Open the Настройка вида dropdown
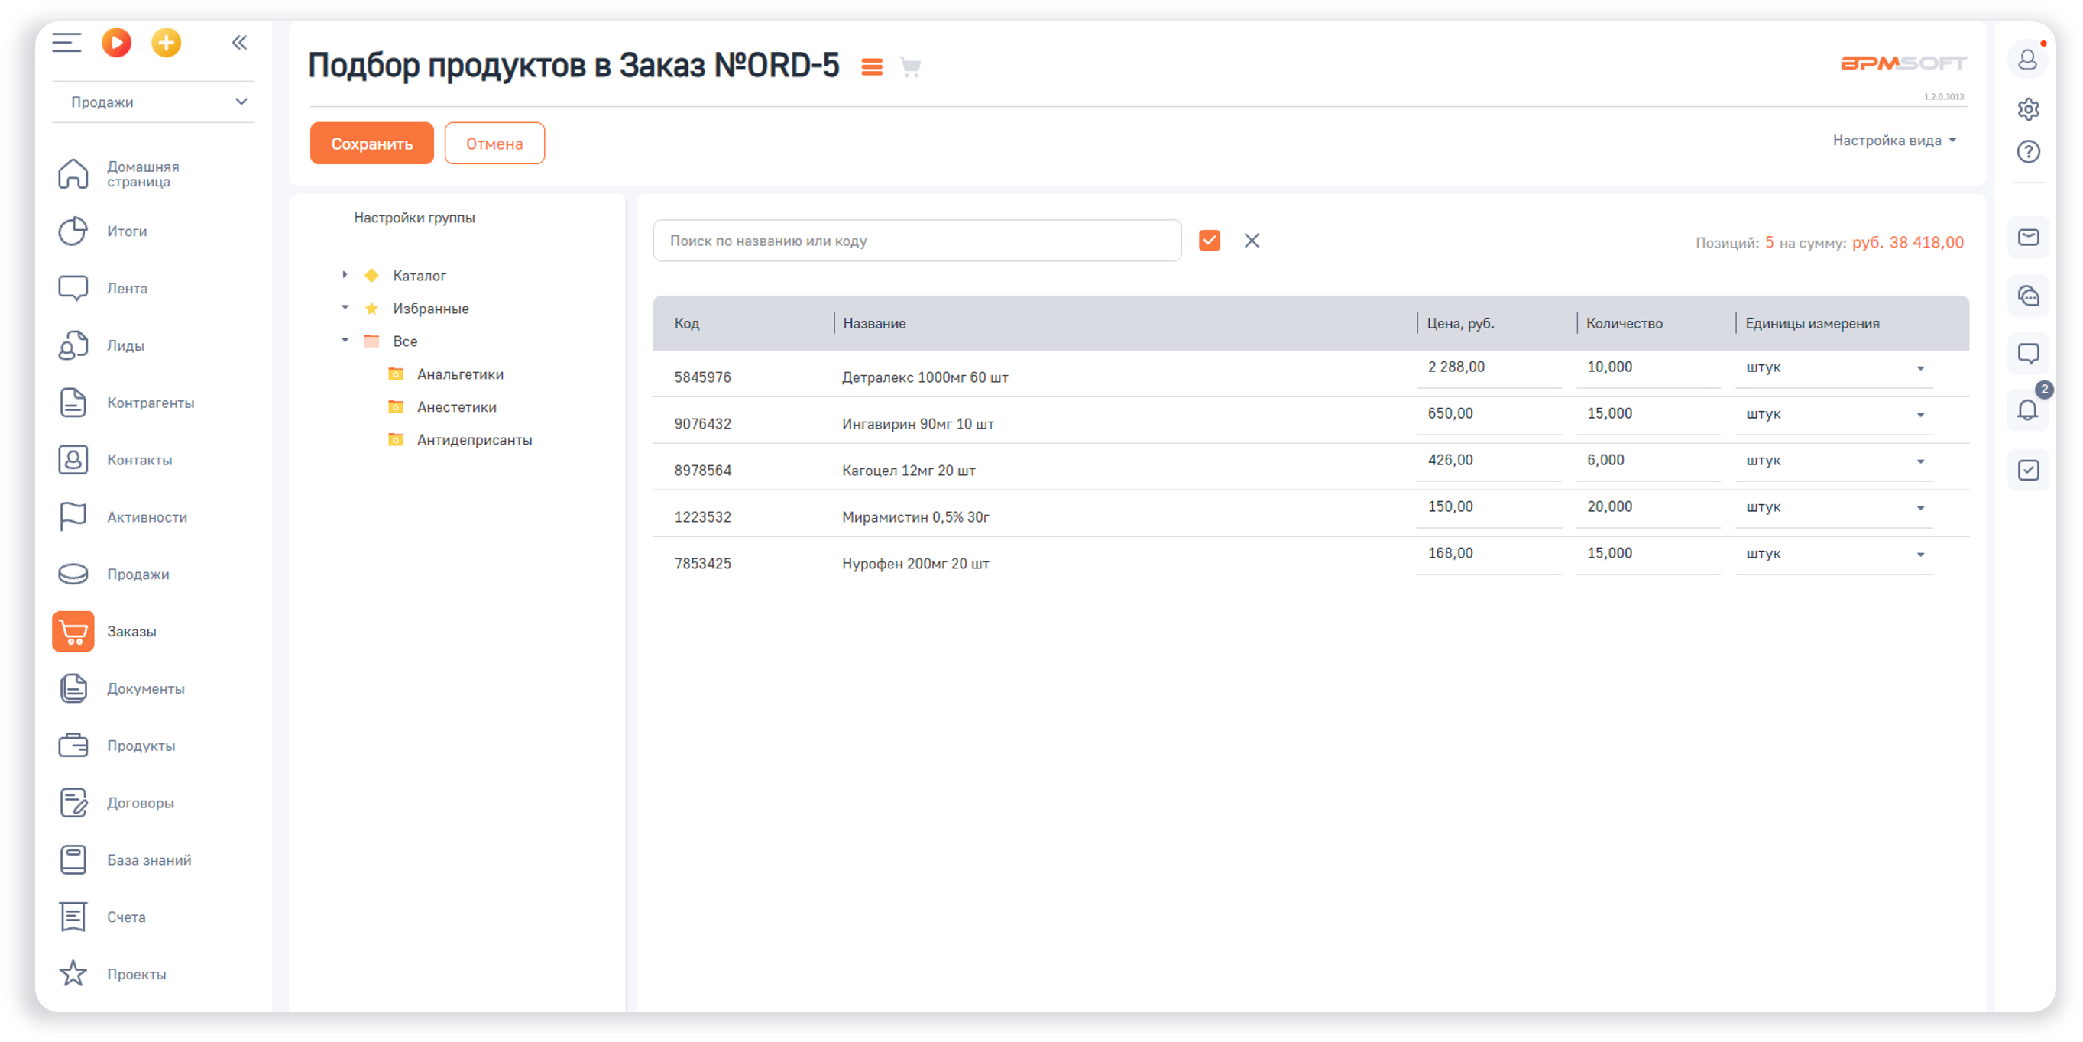This screenshot has height=1042, width=2083. [1893, 141]
